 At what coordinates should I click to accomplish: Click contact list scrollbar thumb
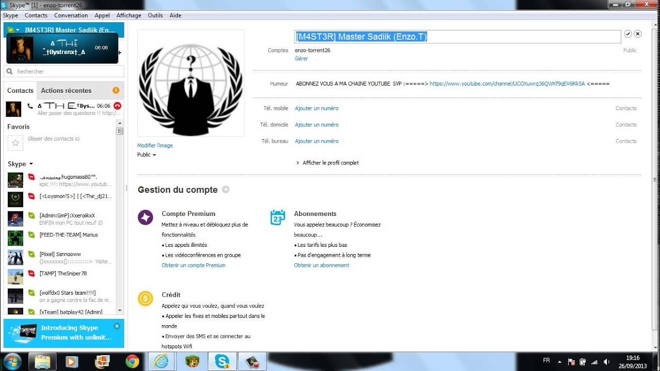(x=120, y=131)
